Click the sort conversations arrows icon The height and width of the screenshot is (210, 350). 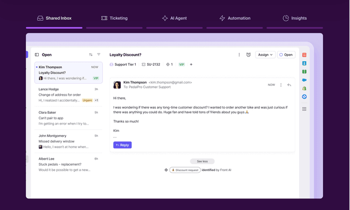coord(91,55)
